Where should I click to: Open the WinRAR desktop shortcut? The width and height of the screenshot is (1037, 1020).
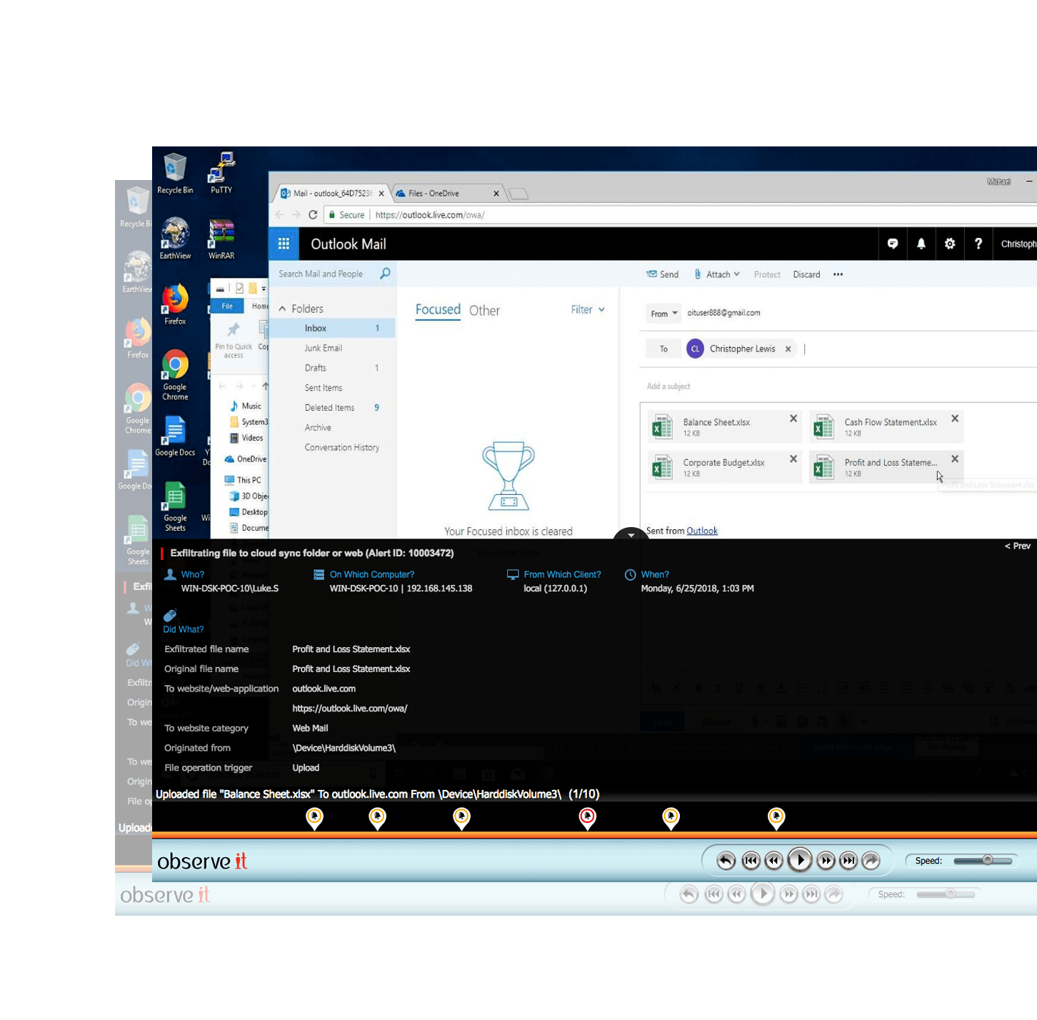point(221,238)
